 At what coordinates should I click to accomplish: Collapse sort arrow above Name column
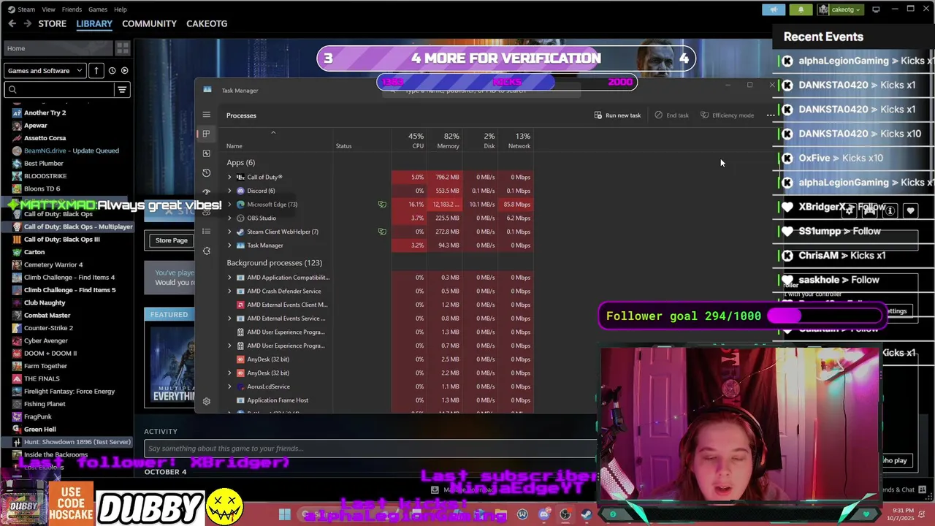click(273, 133)
